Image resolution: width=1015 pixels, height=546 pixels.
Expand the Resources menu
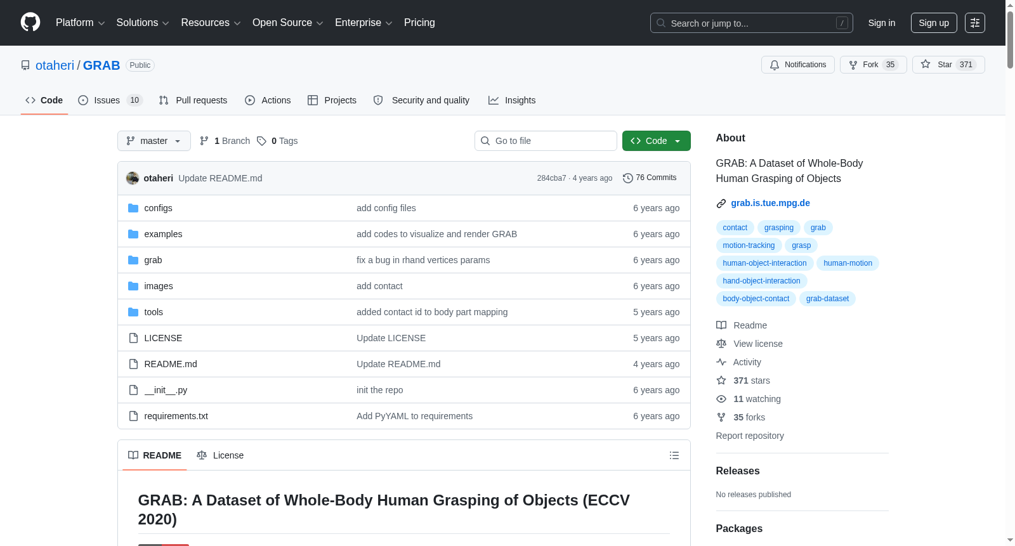tap(211, 23)
